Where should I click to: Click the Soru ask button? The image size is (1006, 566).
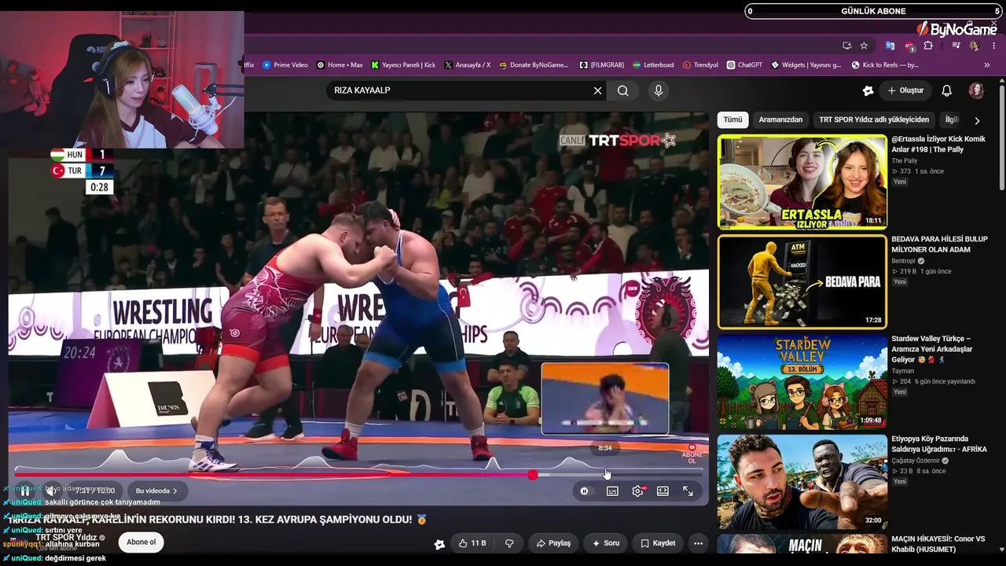tap(605, 543)
